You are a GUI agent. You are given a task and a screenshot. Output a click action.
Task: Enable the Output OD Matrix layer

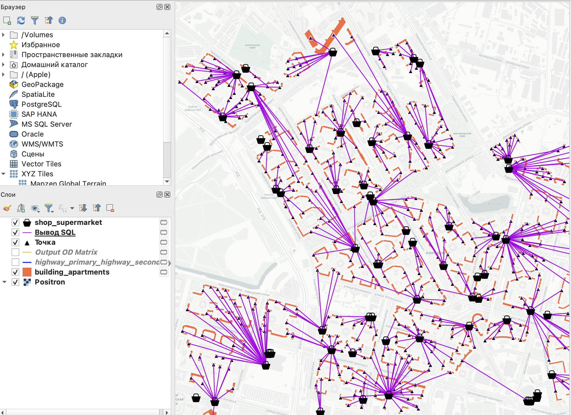[15, 252]
